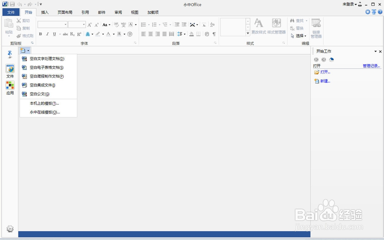
Task: Toggle subscript R₂ formatting
Action: 72,34
